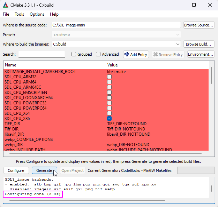This screenshot has height=207, width=218.
Task: Toggle the SDL_CPU_LOONGARCH64 checkbox
Action: (x=109, y=98)
